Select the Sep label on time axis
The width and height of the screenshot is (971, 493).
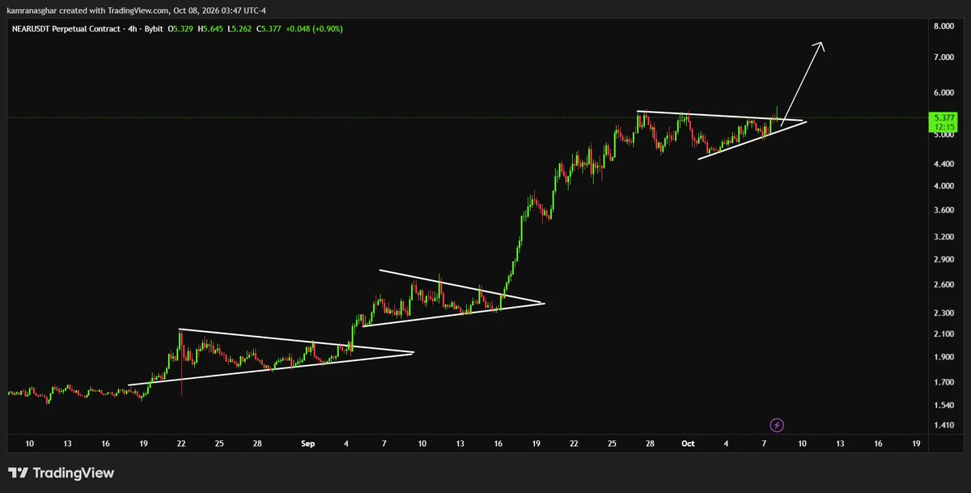click(x=307, y=444)
